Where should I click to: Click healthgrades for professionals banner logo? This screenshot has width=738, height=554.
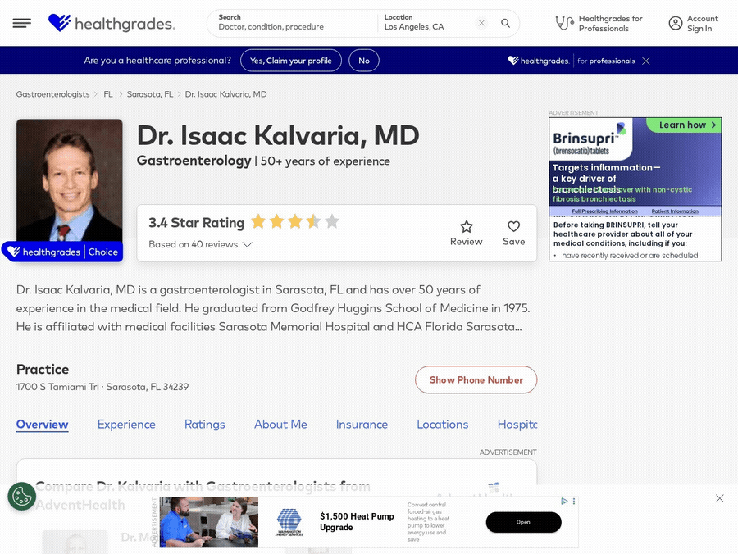pyautogui.click(x=572, y=61)
